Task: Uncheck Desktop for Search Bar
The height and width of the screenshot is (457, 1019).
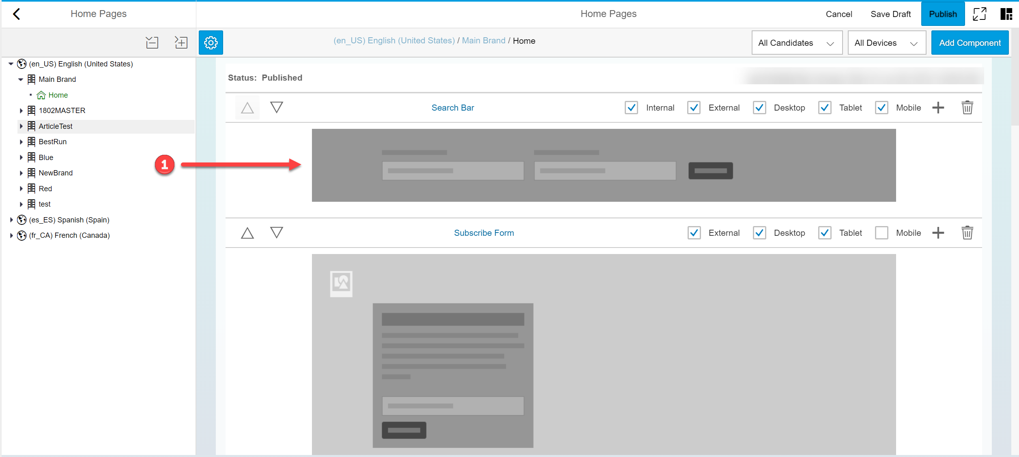Action: tap(759, 108)
